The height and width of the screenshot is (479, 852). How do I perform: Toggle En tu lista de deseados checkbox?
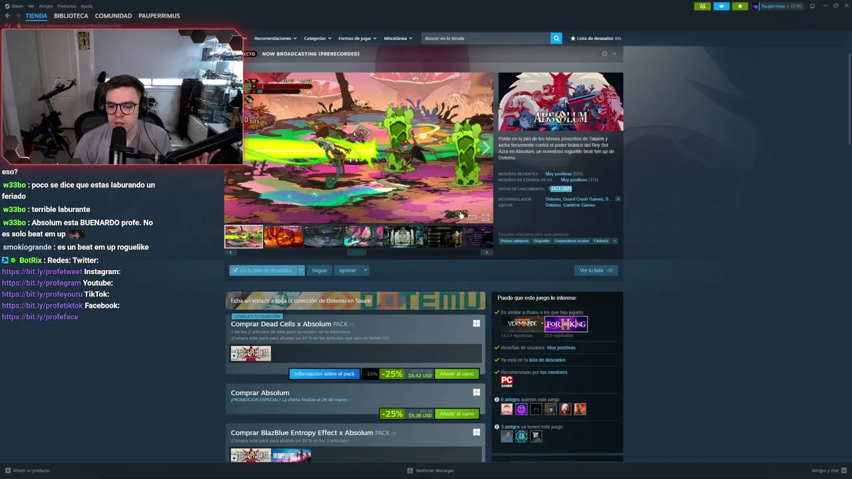point(236,270)
